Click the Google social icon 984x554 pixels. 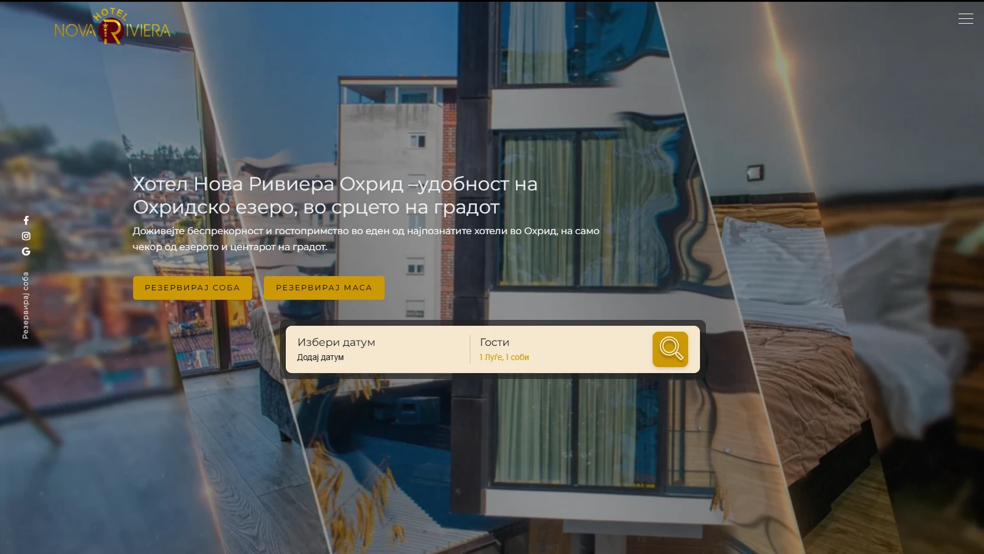point(26,251)
